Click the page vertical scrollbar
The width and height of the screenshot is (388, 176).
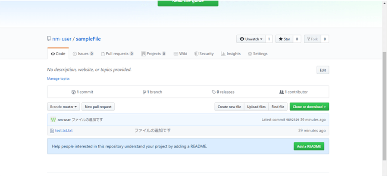pyautogui.click(x=385, y=106)
